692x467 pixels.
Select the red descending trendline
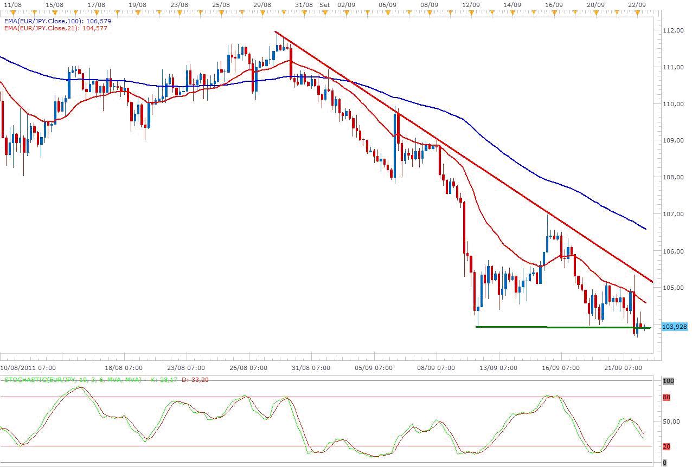tap(464, 156)
